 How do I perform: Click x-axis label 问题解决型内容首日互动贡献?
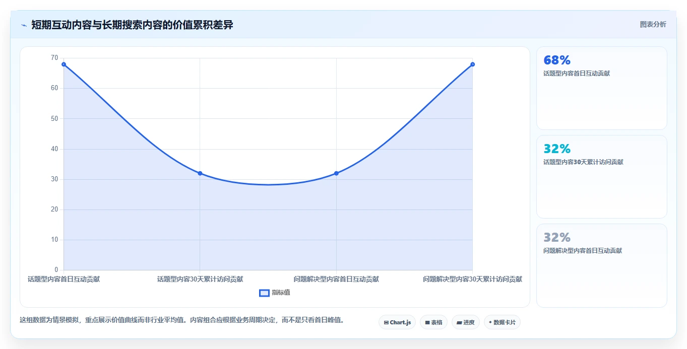click(336, 279)
